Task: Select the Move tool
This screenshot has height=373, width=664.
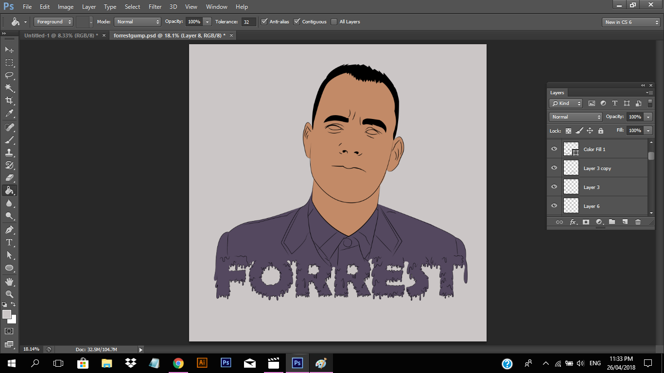Action: coord(9,50)
